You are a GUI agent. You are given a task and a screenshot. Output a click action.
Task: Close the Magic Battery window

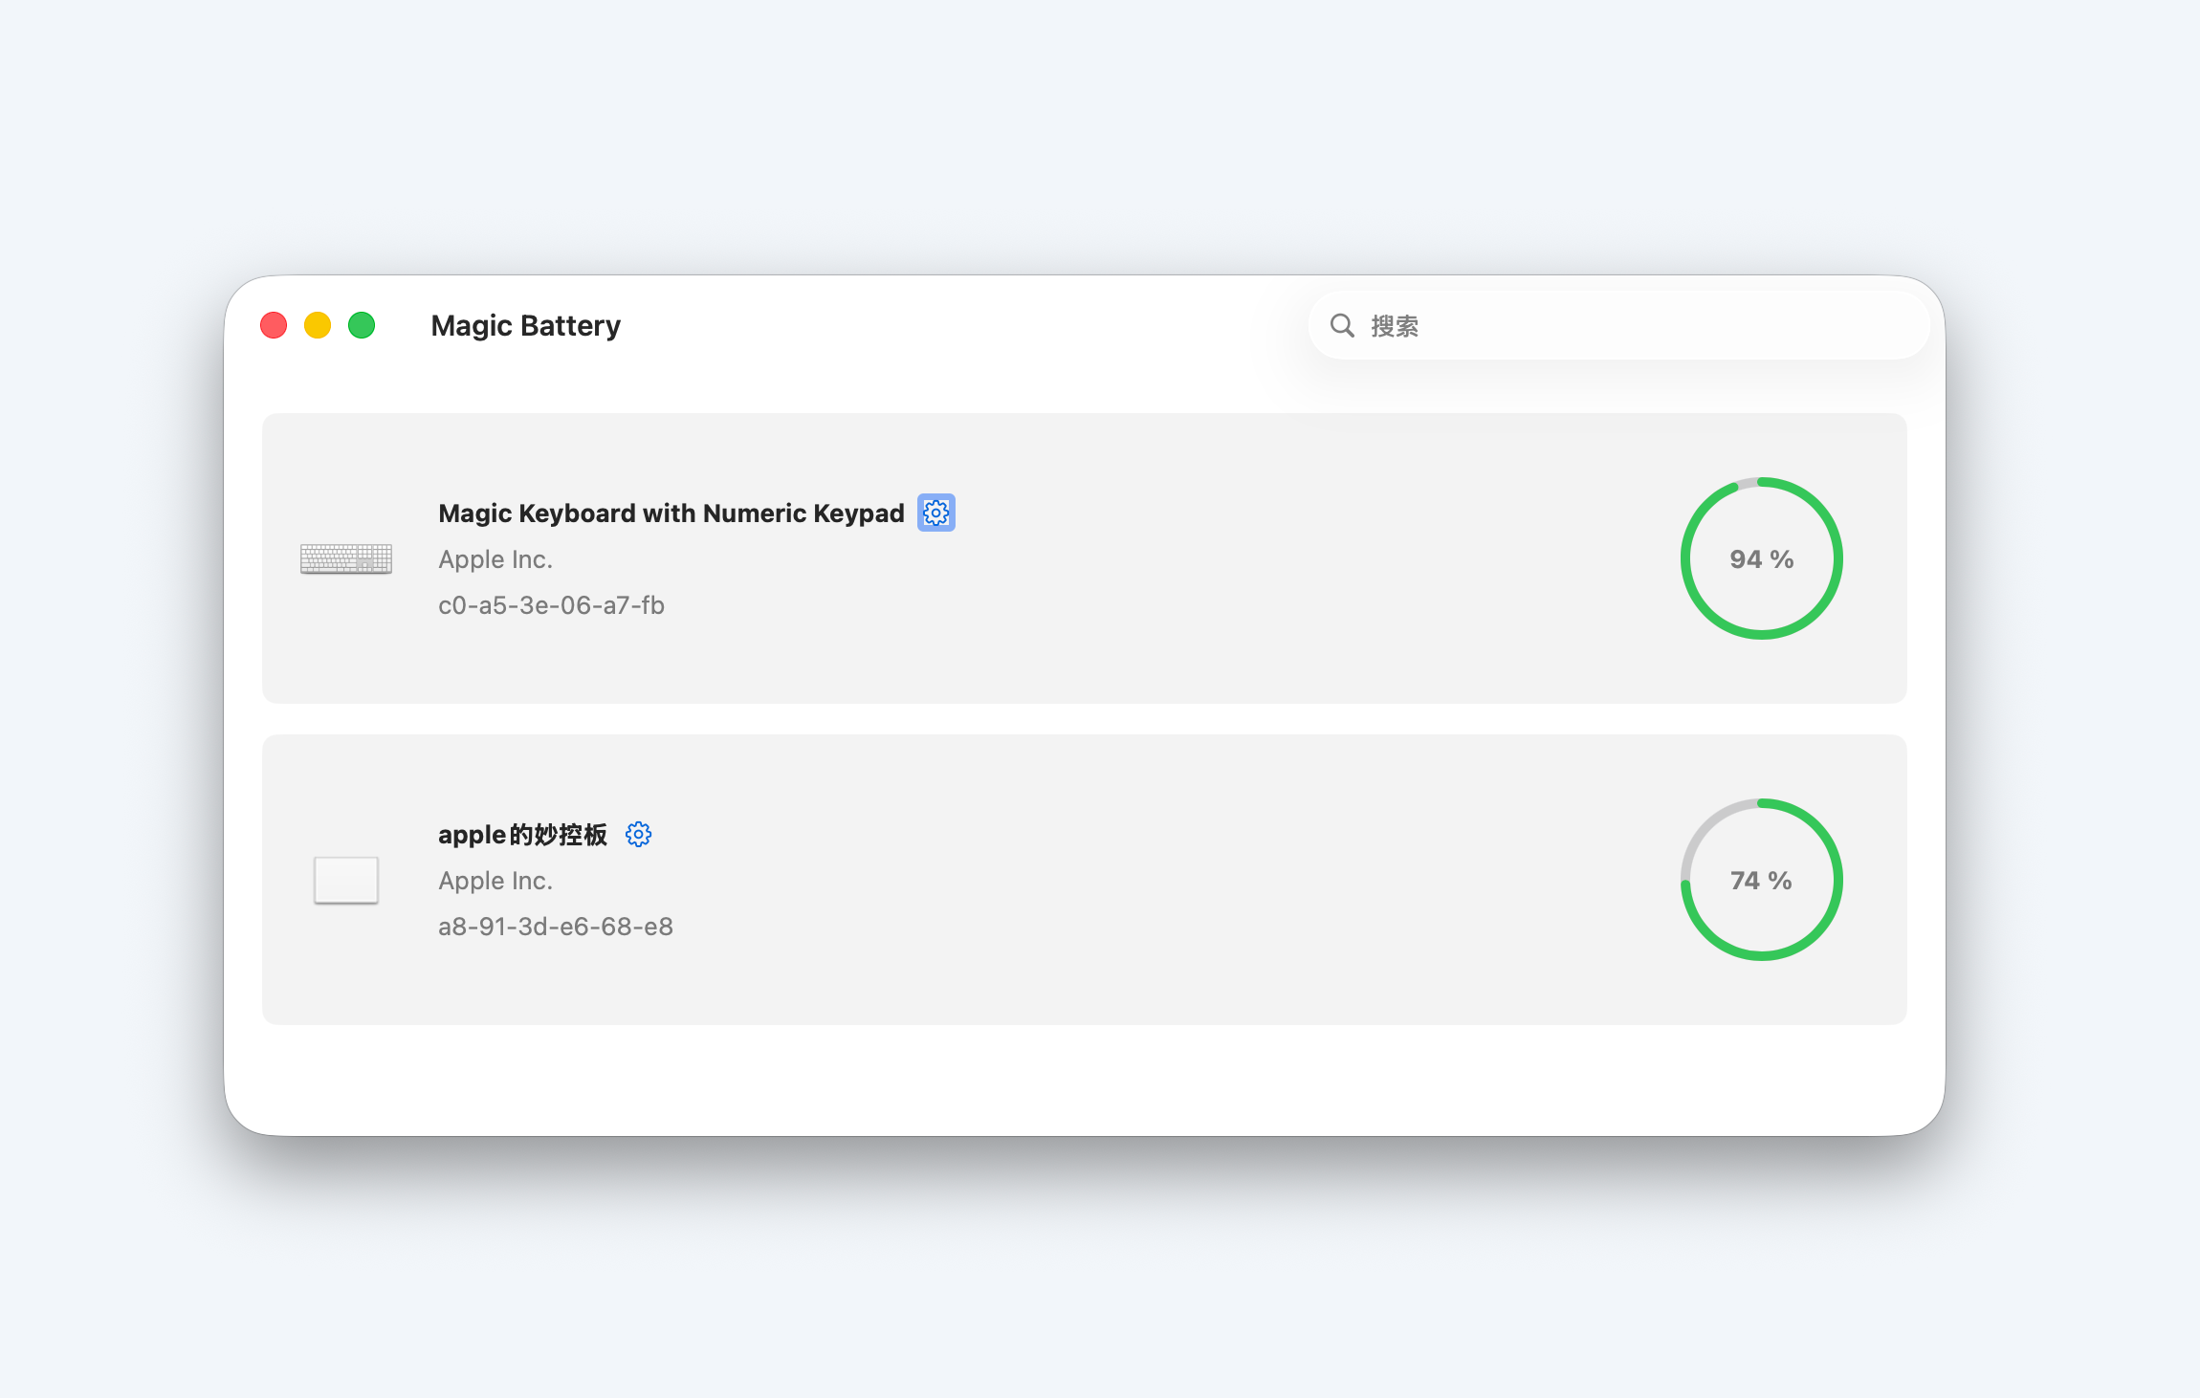(274, 326)
